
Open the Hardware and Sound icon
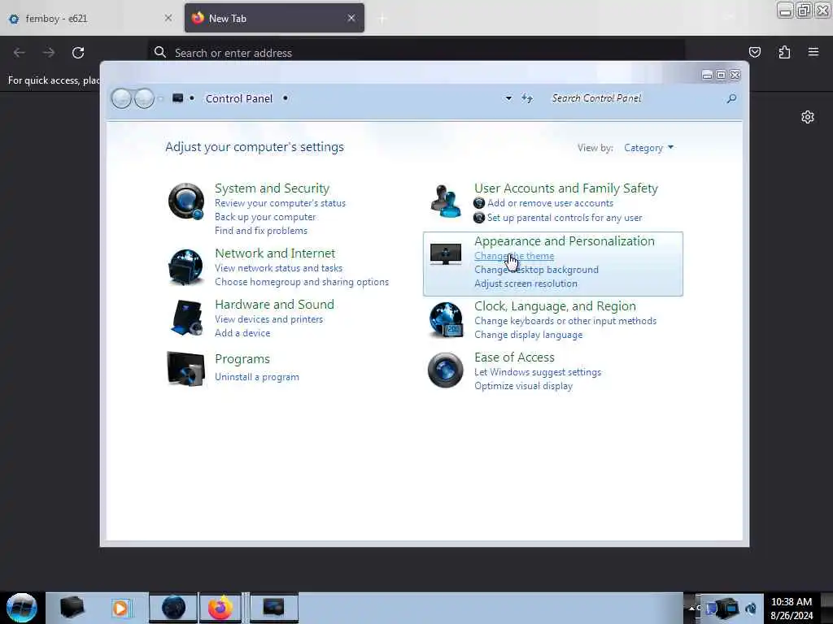[x=186, y=318]
